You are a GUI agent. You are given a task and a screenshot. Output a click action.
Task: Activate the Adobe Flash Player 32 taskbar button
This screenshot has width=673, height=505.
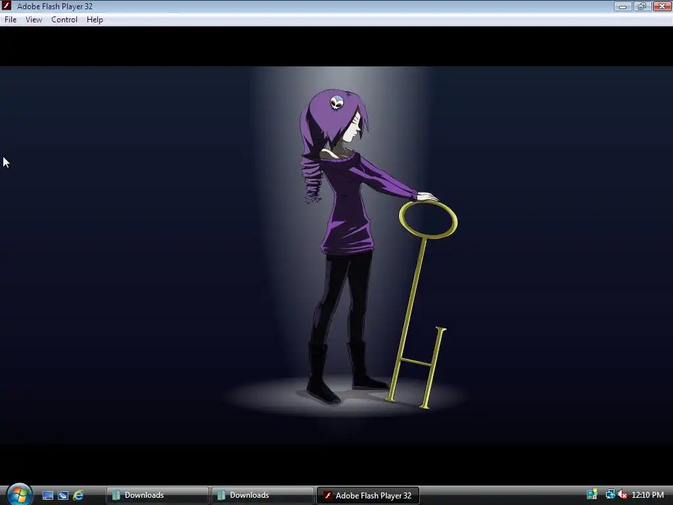click(368, 495)
